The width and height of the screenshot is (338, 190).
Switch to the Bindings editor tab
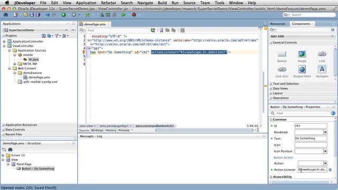point(97,130)
